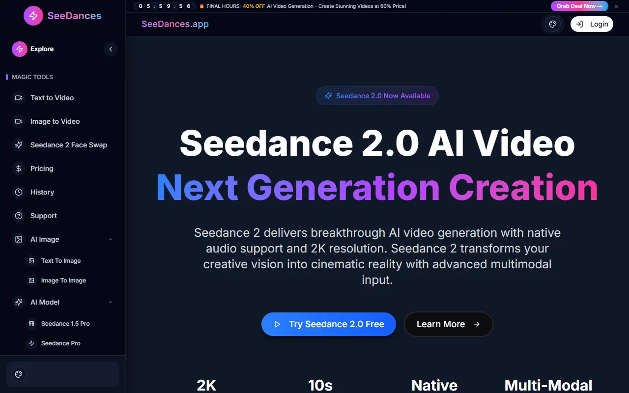629x393 pixels.
Task: Toggle the palette button at sidebar bottom
Action: [19, 374]
